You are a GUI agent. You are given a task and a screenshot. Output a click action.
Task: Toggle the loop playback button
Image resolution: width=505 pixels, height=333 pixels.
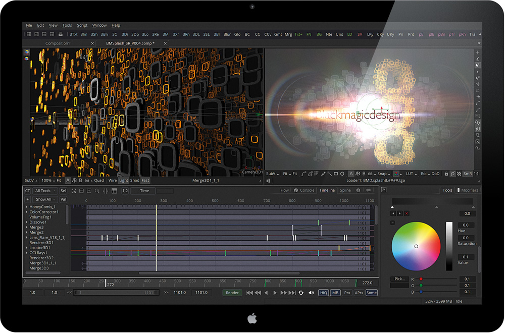pyautogui.click(x=301, y=293)
